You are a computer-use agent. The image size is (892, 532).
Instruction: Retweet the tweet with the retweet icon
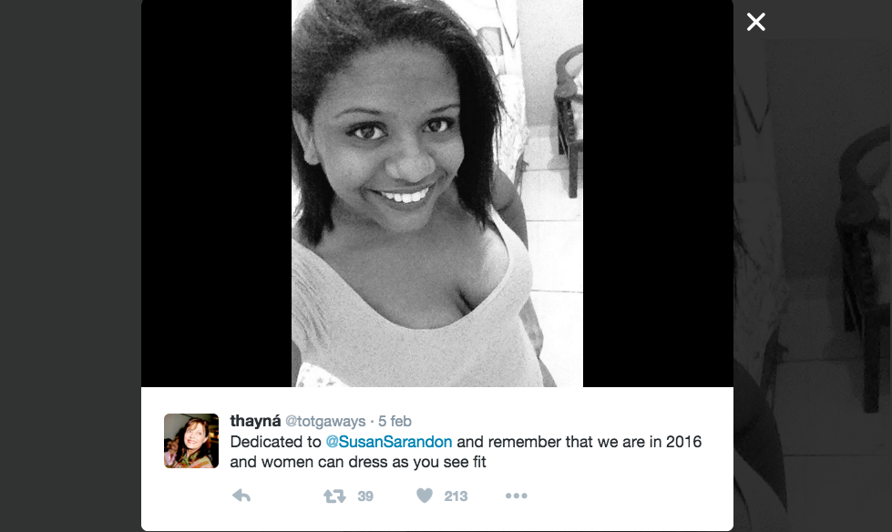click(334, 496)
